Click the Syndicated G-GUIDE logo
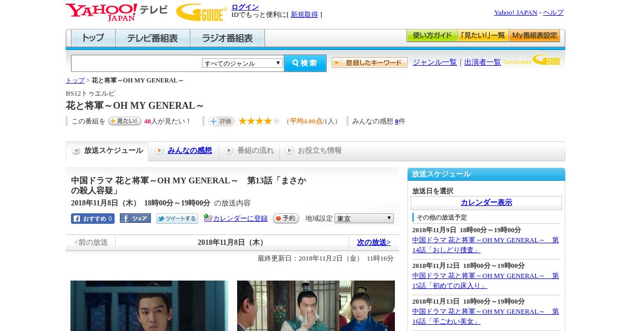This screenshot has width=631, height=331. click(532, 60)
